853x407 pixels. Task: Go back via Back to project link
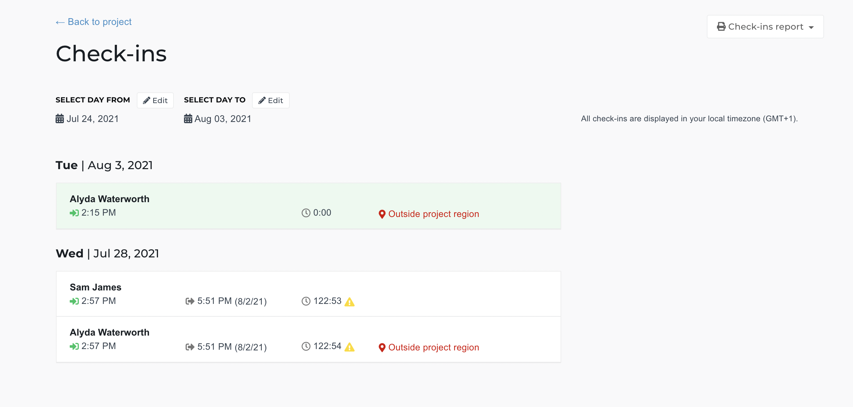point(94,22)
